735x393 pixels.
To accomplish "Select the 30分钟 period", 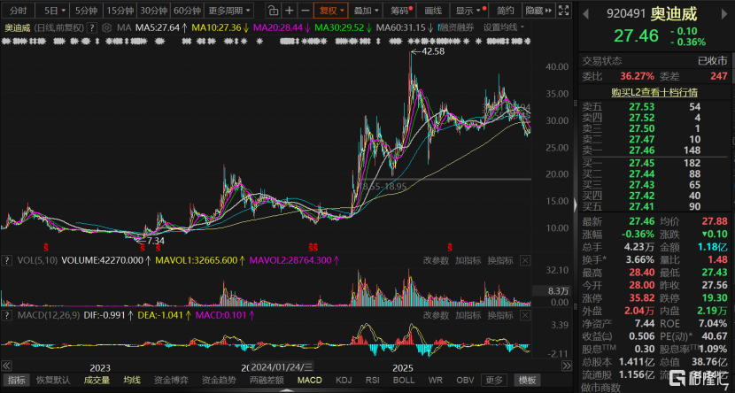I will pyautogui.click(x=153, y=11).
